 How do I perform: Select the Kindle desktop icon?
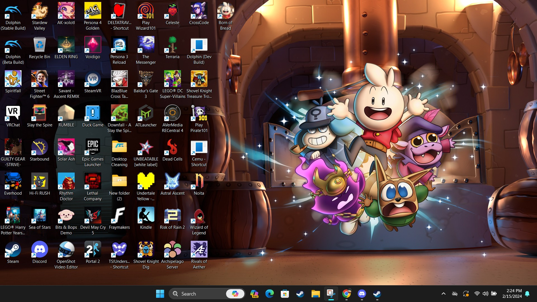click(146, 218)
